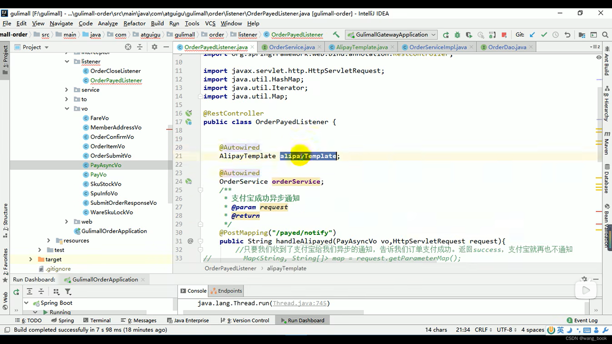Viewport: 612px width, 344px height.
Task: Commit changes with green checkmark icon
Action: [544, 35]
